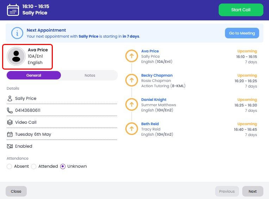Image resolution: width=269 pixels, height=199 pixels.
Task: Switch to the General tab
Action: [34, 75]
